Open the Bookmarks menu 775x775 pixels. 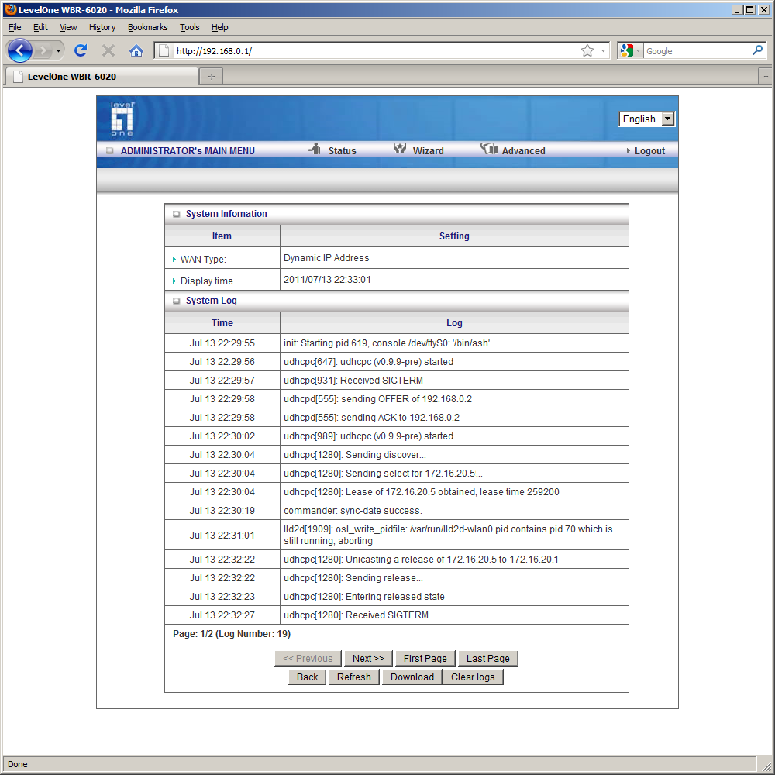(148, 27)
